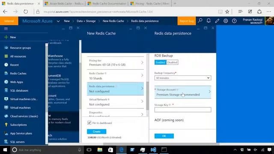The height and width of the screenshot is (154, 274).
Task: Open SQL servers in sidebar
Action: point(17,142)
